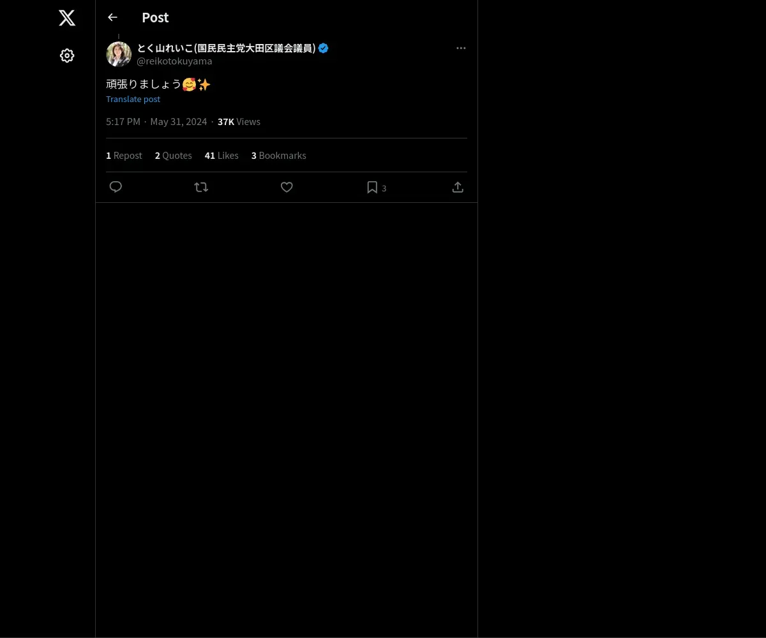Click Translate post link
The height and width of the screenshot is (638, 766).
tap(133, 99)
